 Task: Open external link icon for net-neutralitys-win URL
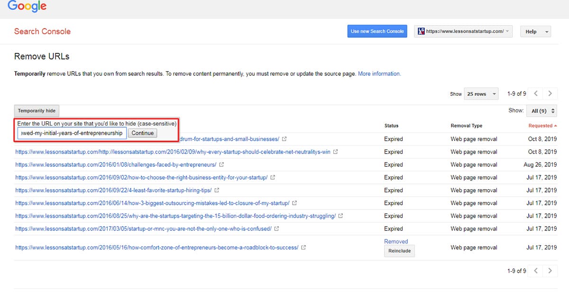coord(335,152)
